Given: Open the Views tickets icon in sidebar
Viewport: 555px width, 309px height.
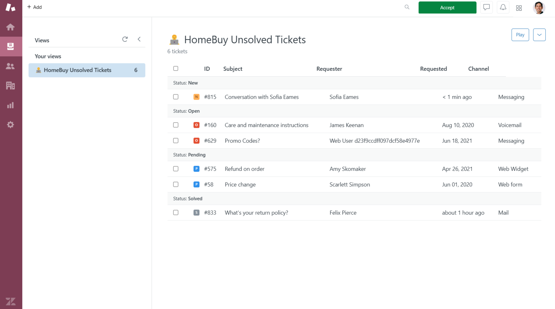Looking at the screenshot, I should [10, 47].
